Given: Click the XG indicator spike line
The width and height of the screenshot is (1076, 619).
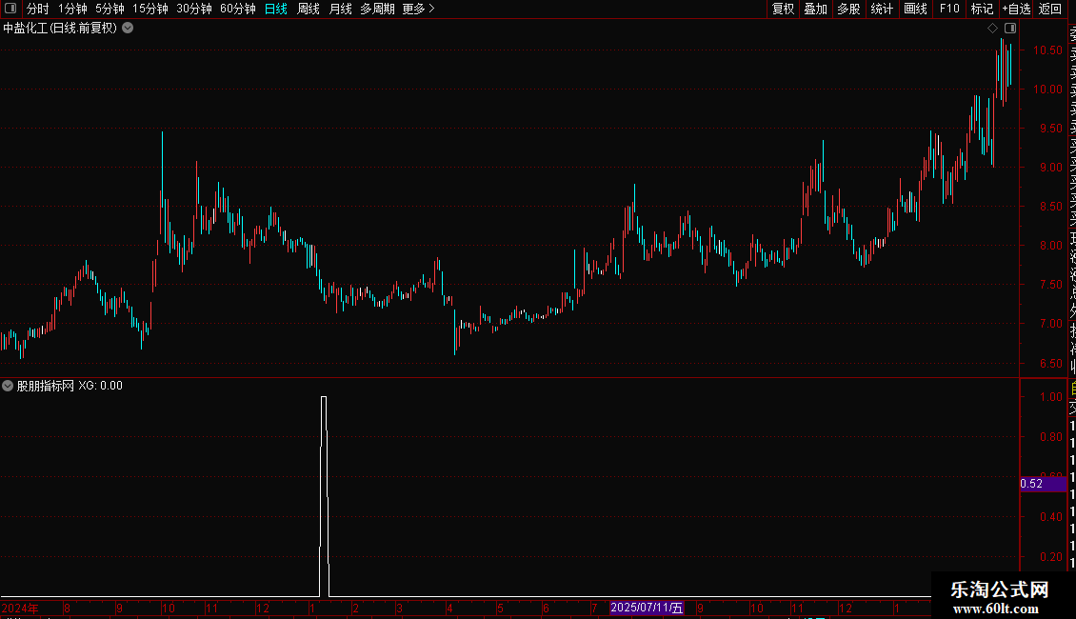Looking at the screenshot, I should (324, 496).
